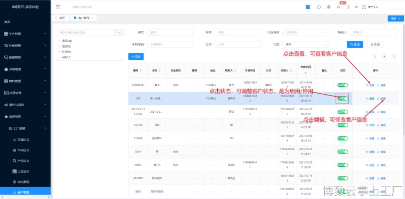Click 编辑 for the 摩卡 row
Screen dimensions: 405x199
[381, 85]
